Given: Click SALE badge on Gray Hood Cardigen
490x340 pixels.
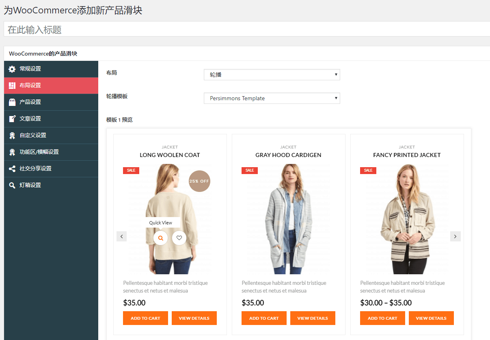Looking at the screenshot, I should [250, 170].
